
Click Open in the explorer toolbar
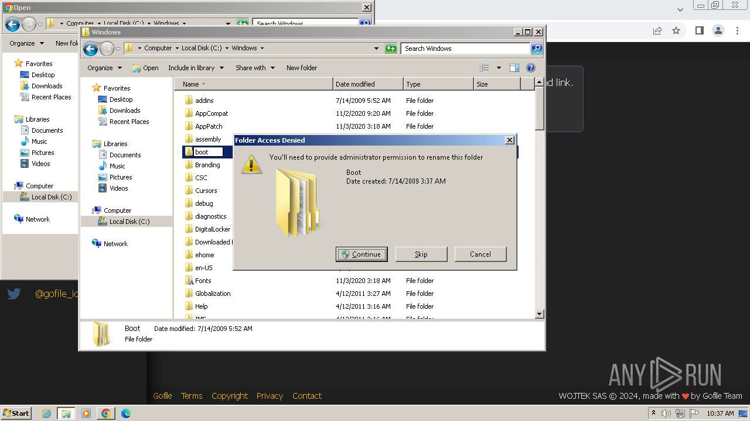[145, 68]
